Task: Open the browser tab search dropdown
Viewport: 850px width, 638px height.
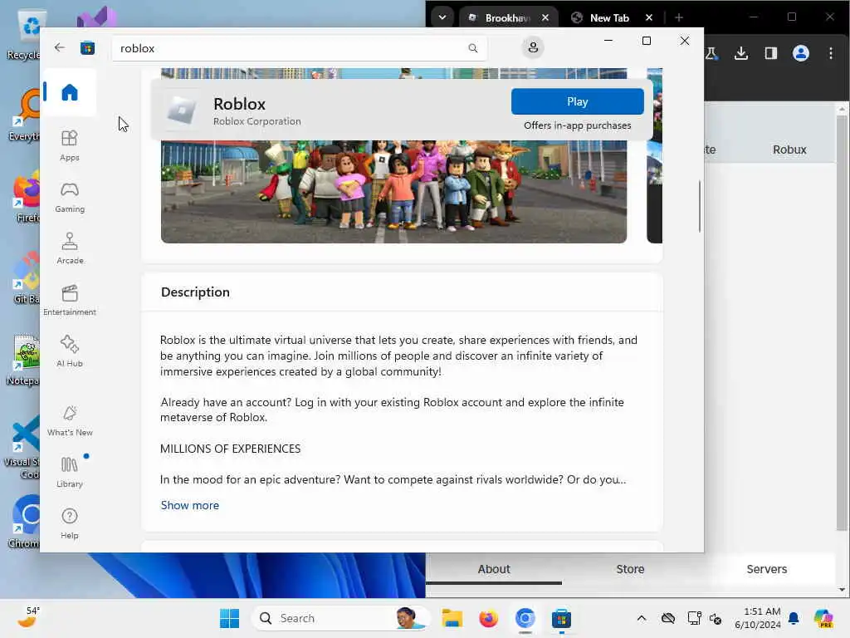Action: point(442,17)
